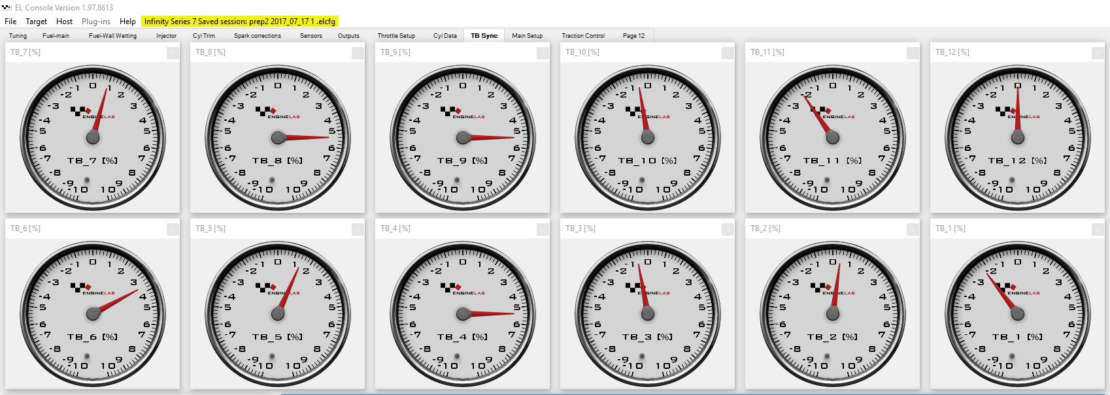Select the Throttle Setup tab

click(396, 36)
